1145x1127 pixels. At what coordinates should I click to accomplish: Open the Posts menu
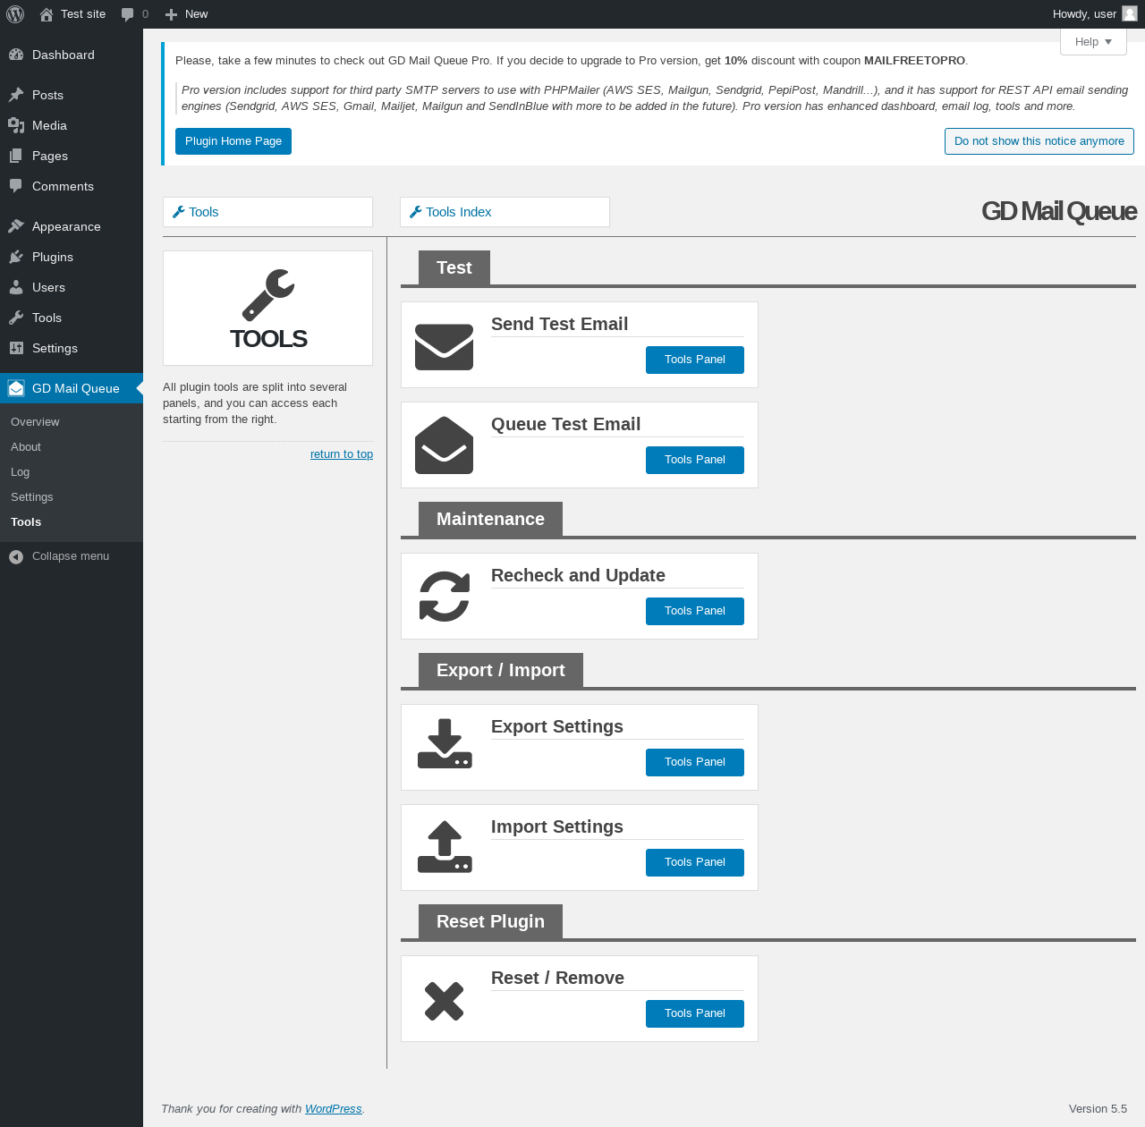click(72, 95)
